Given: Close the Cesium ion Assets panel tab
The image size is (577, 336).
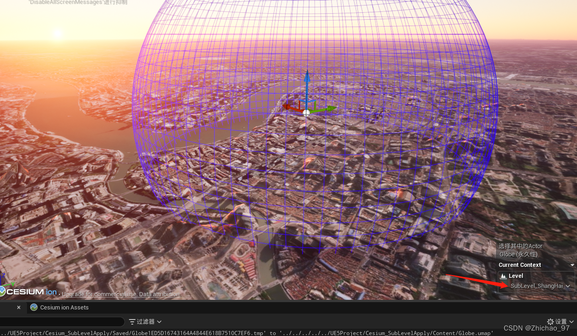Looking at the screenshot, I should tap(18, 307).
